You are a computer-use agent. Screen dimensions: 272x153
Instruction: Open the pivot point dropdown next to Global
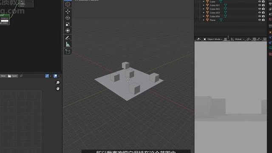pyautogui.click(x=249, y=40)
